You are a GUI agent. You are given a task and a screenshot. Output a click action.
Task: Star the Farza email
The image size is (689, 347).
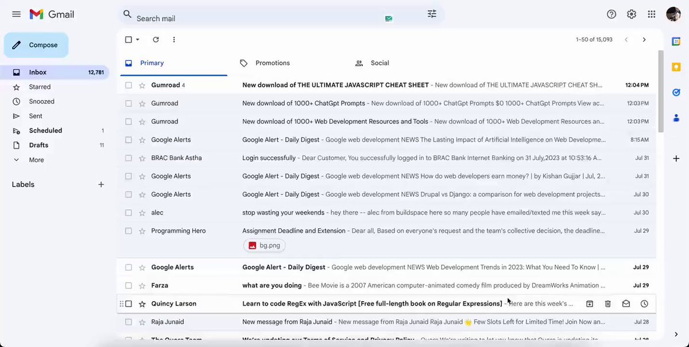click(x=142, y=286)
